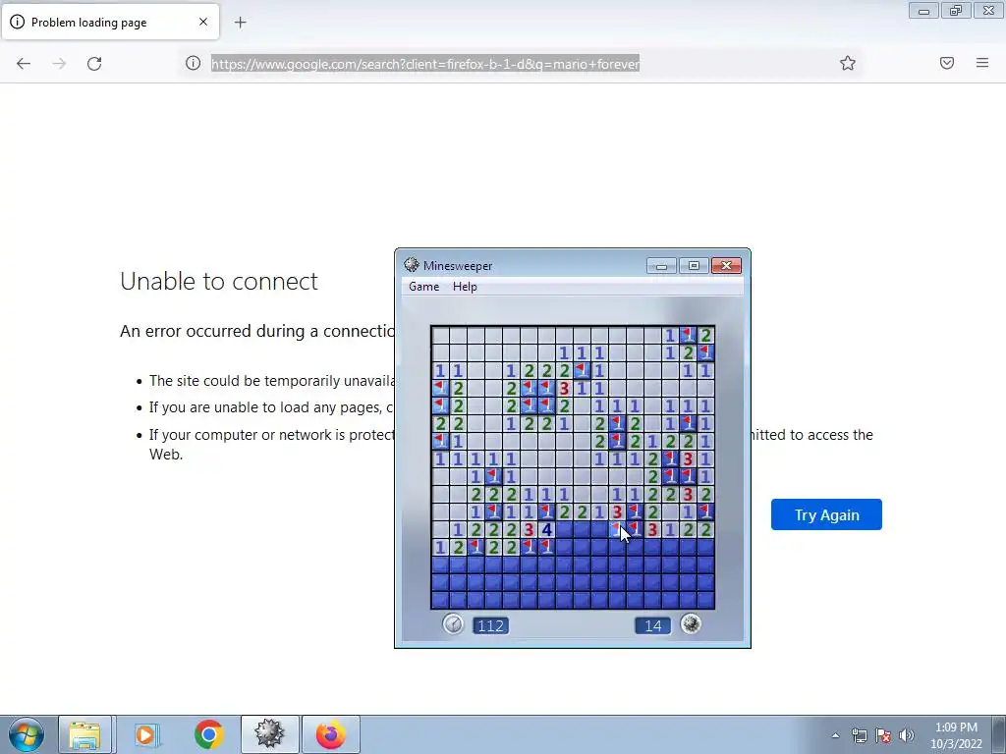Open the Save to Pocket icon
This screenshot has width=1006, height=754.
[x=947, y=63]
